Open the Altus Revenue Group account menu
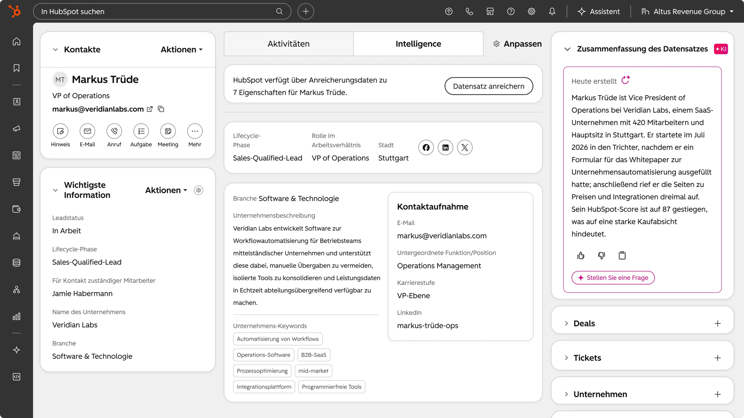This screenshot has width=744, height=418. pyautogui.click(x=687, y=11)
